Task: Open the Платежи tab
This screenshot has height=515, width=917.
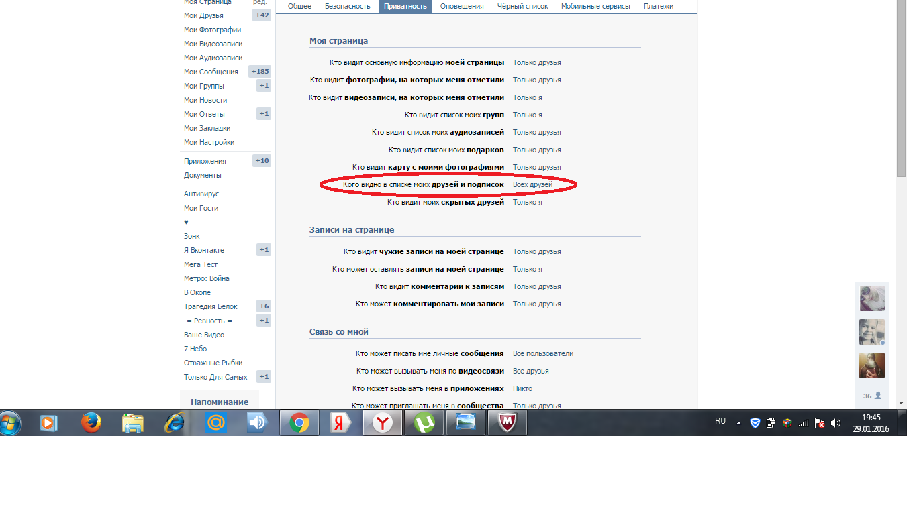Action: (x=659, y=6)
